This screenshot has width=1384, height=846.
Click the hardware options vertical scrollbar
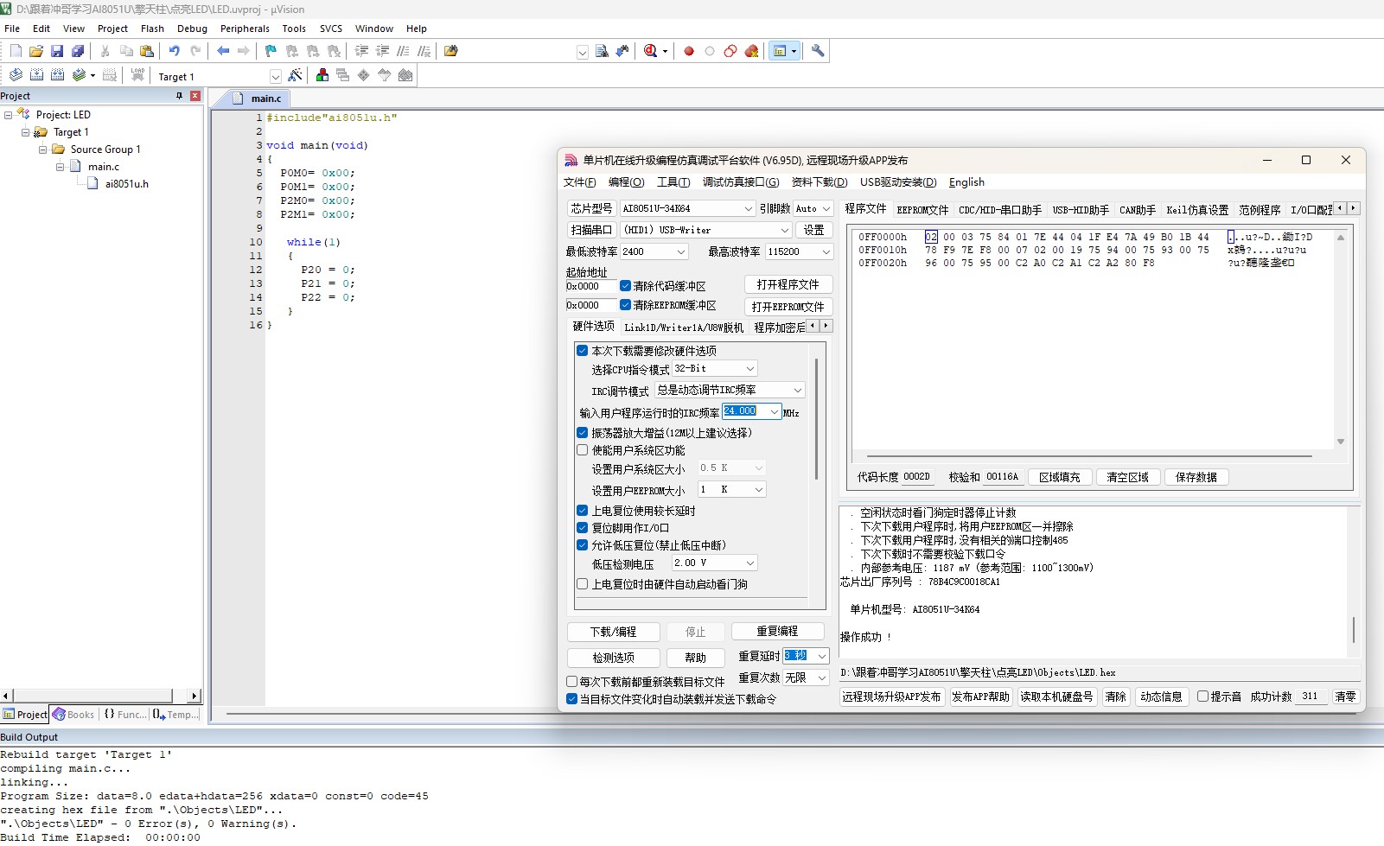(816, 419)
